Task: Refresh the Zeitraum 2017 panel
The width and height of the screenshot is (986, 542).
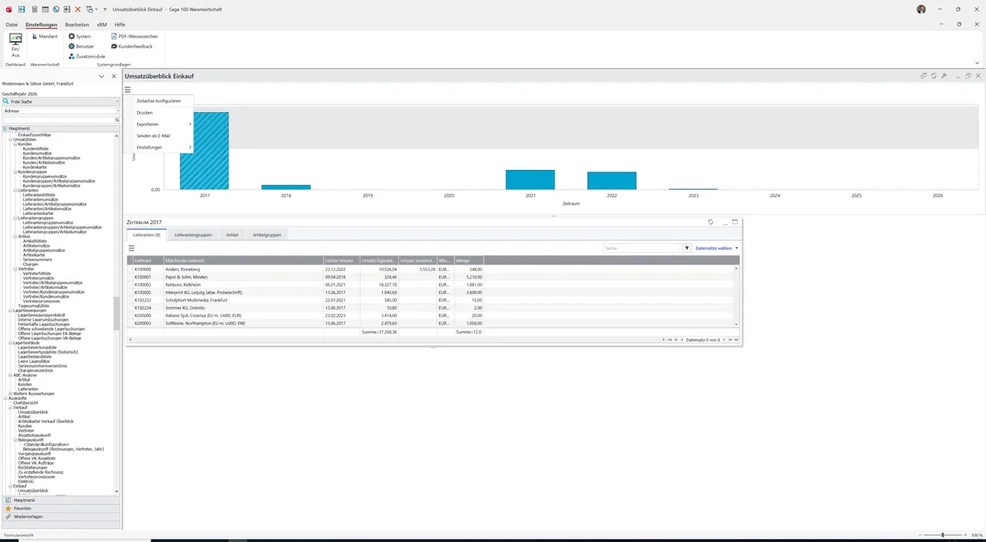Action: pos(711,222)
